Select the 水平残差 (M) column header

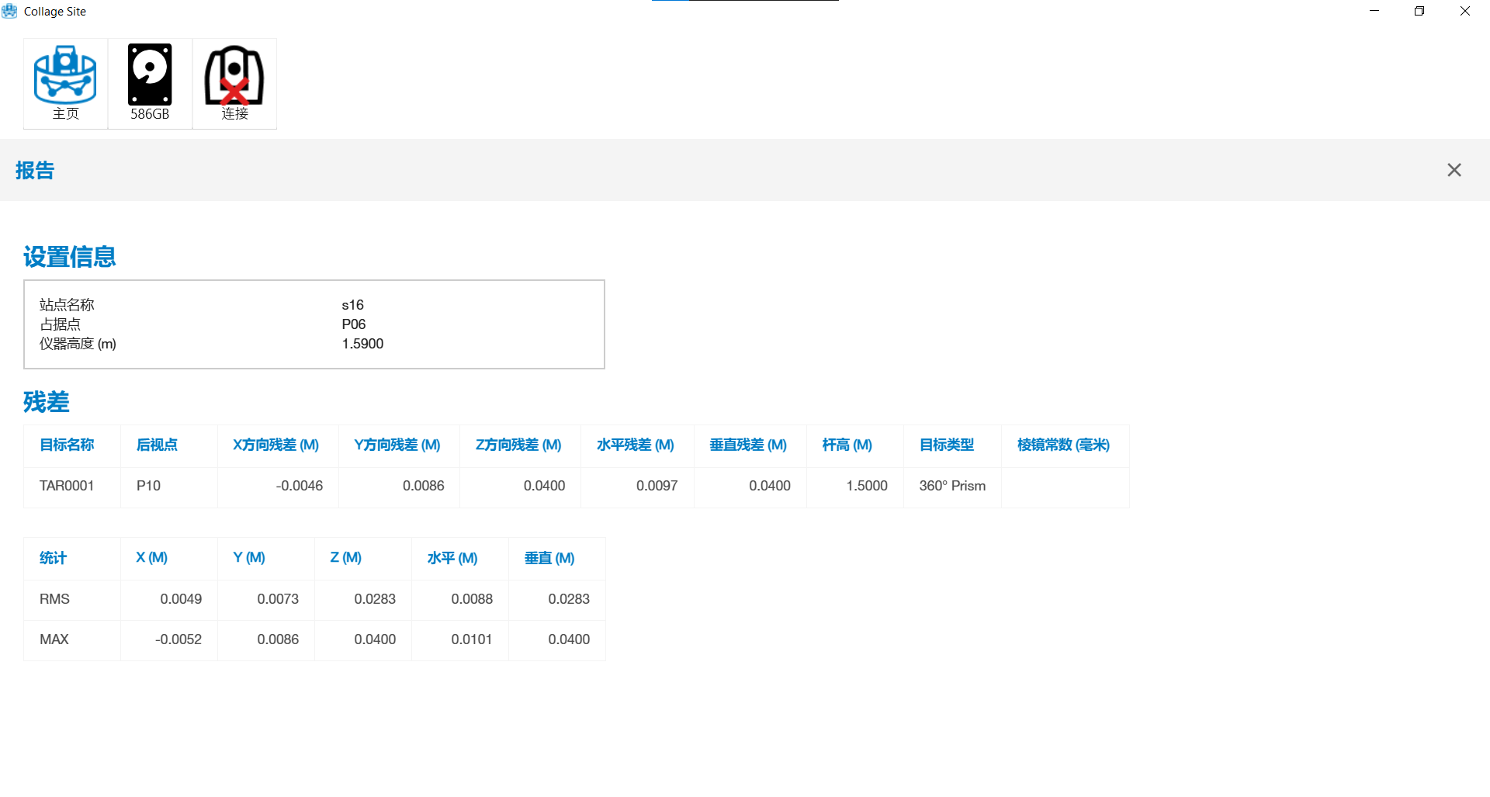(x=635, y=445)
